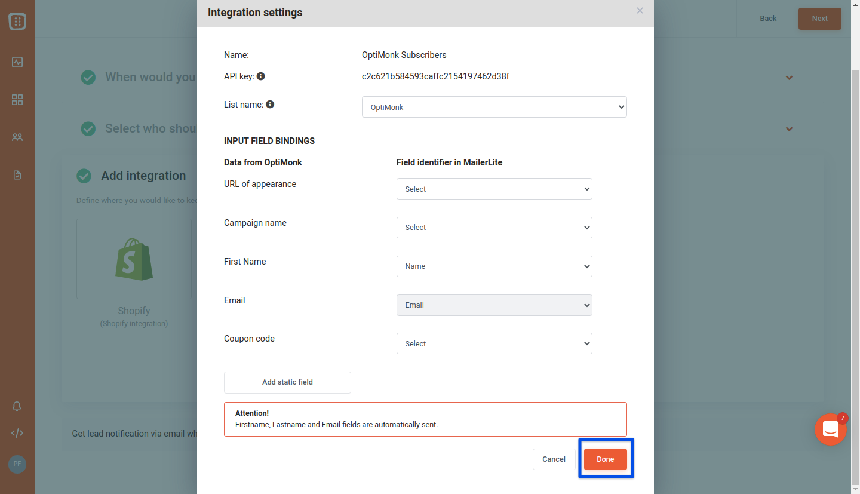
Task: Open notifications bell icon in sidebar
Action: pyautogui.click(x=17, y=406)
